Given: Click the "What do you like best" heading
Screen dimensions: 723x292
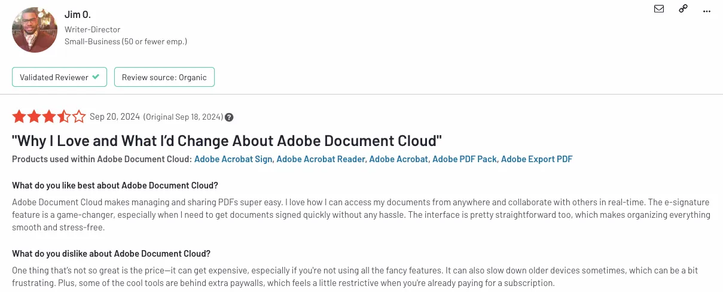Looking at the screenshot, I should (x=115, y=185).
